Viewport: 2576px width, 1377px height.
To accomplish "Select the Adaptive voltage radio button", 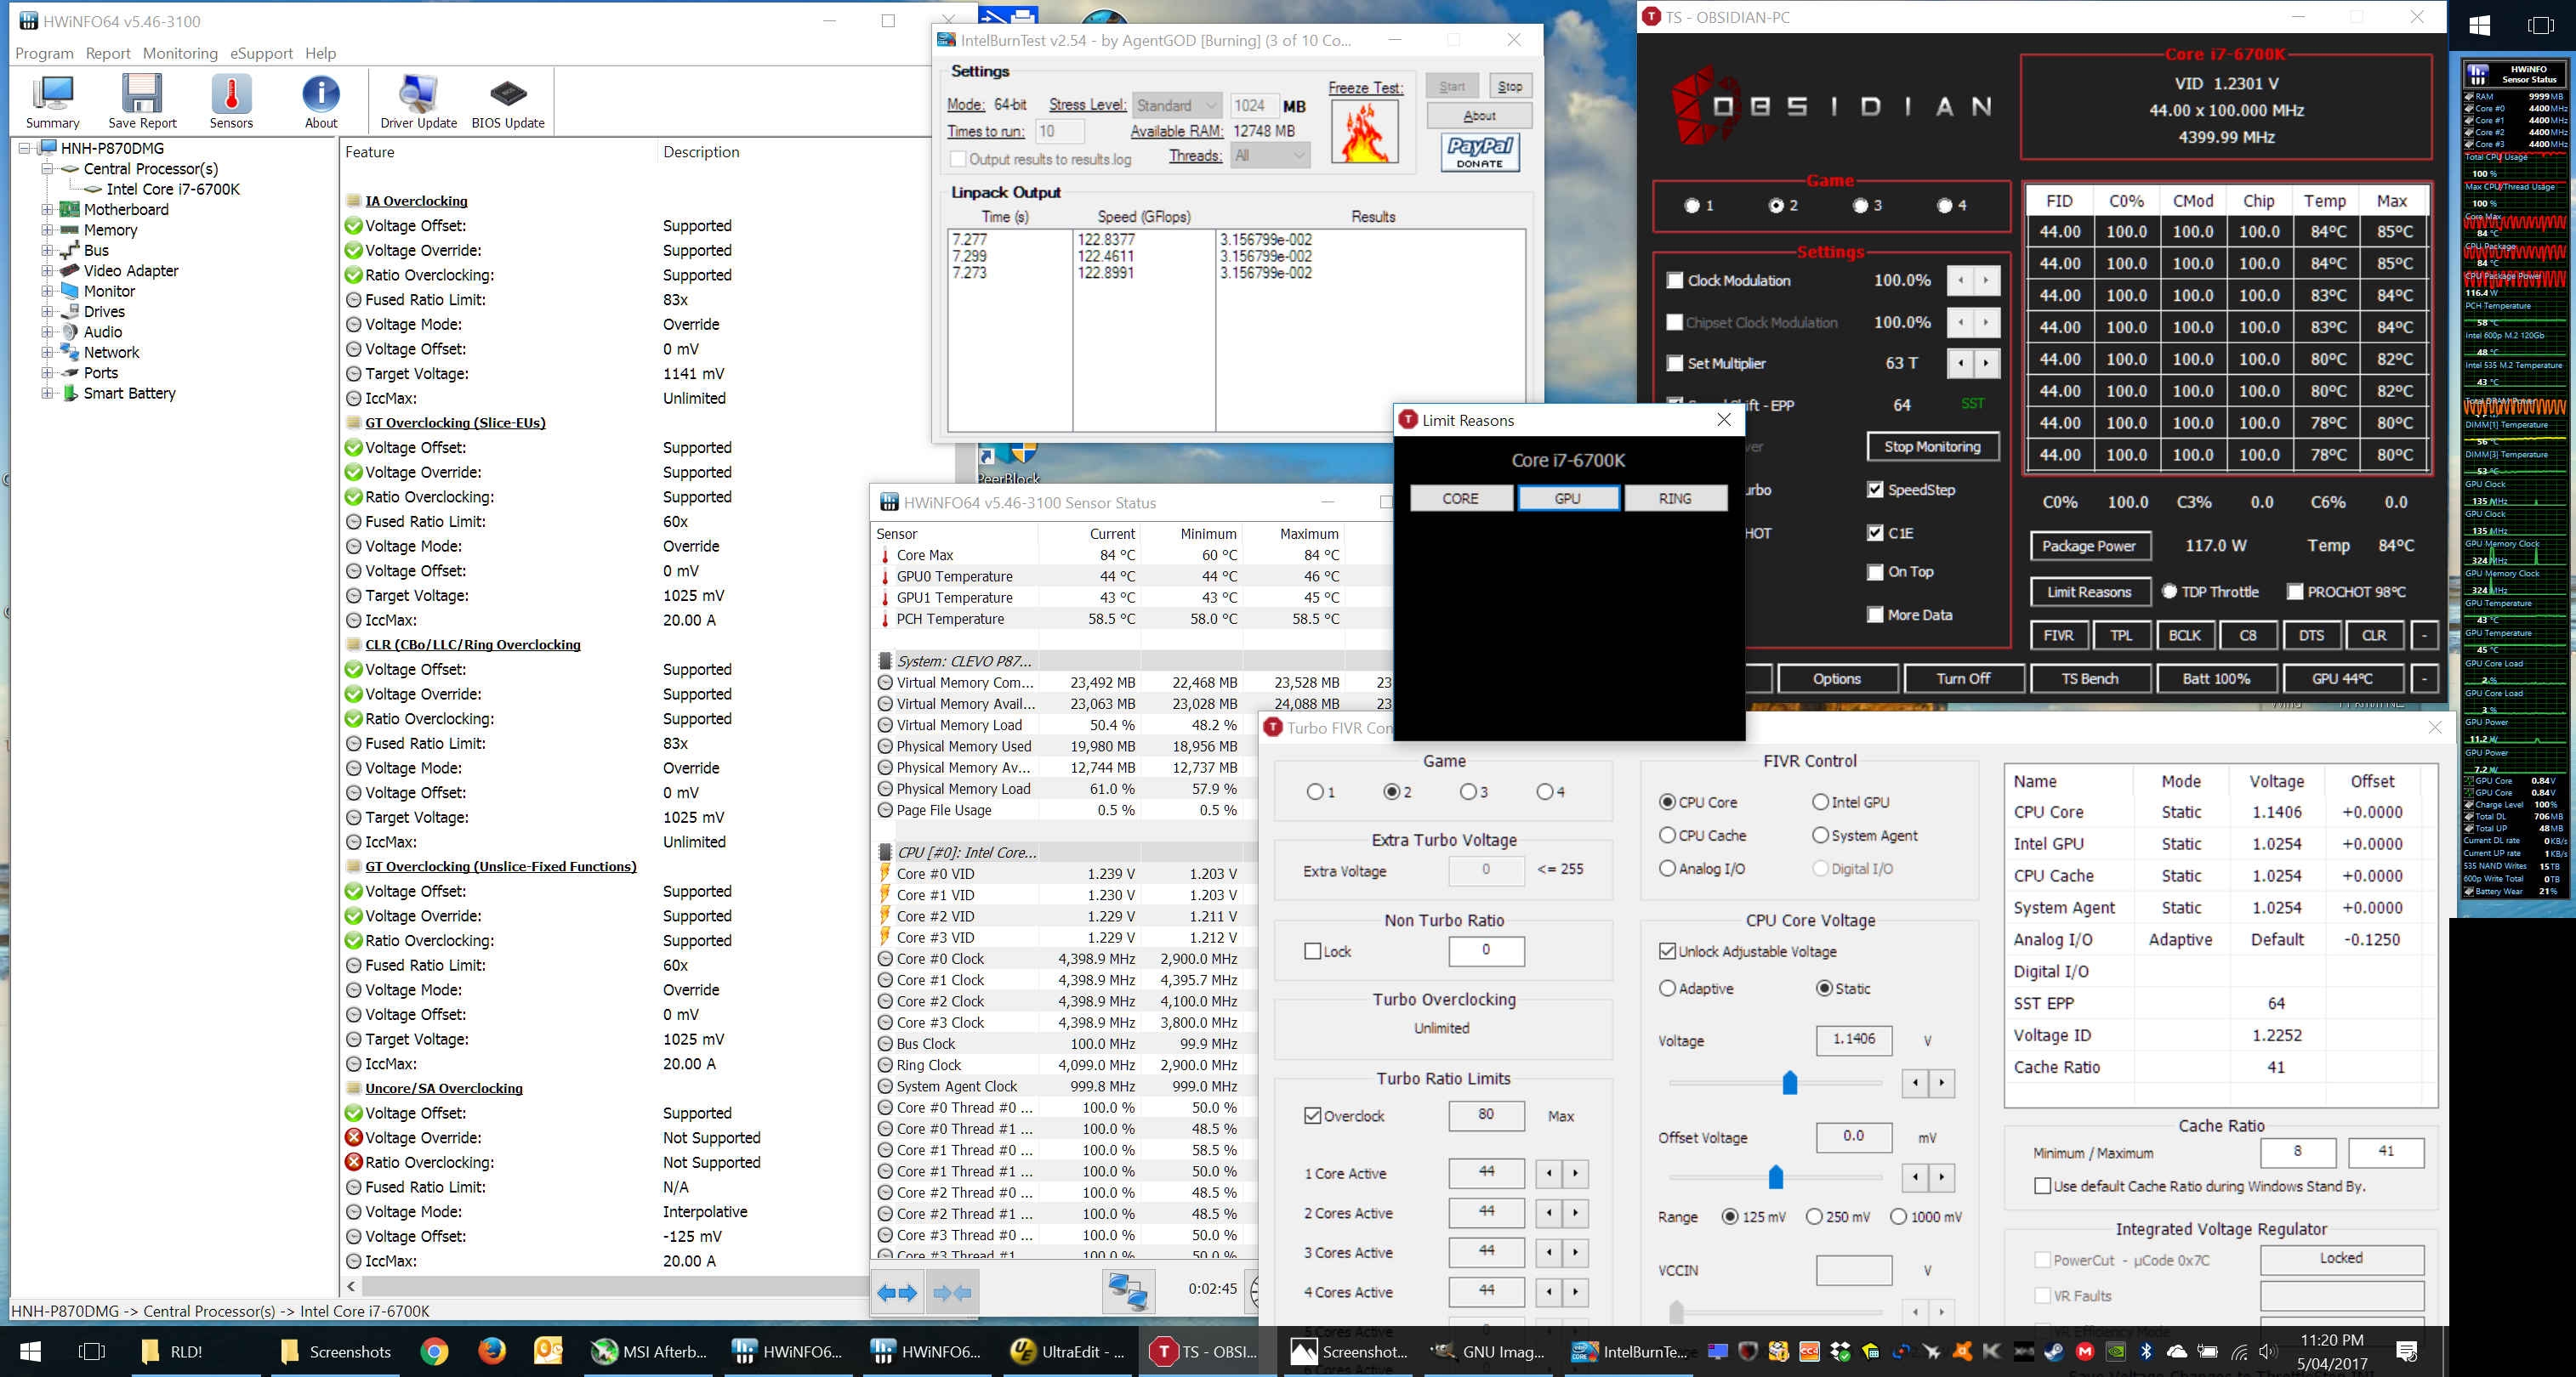I will click(x=1667, y=989).
